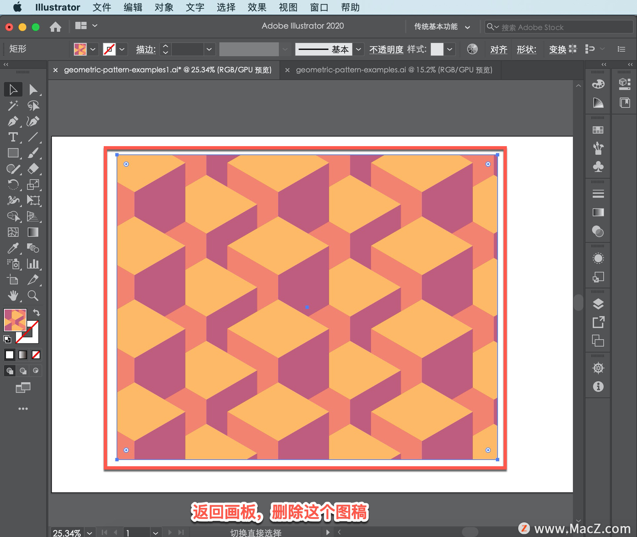Click the 形状 shape link
This screenshot has height=537, width=637.
coord(526,49)
